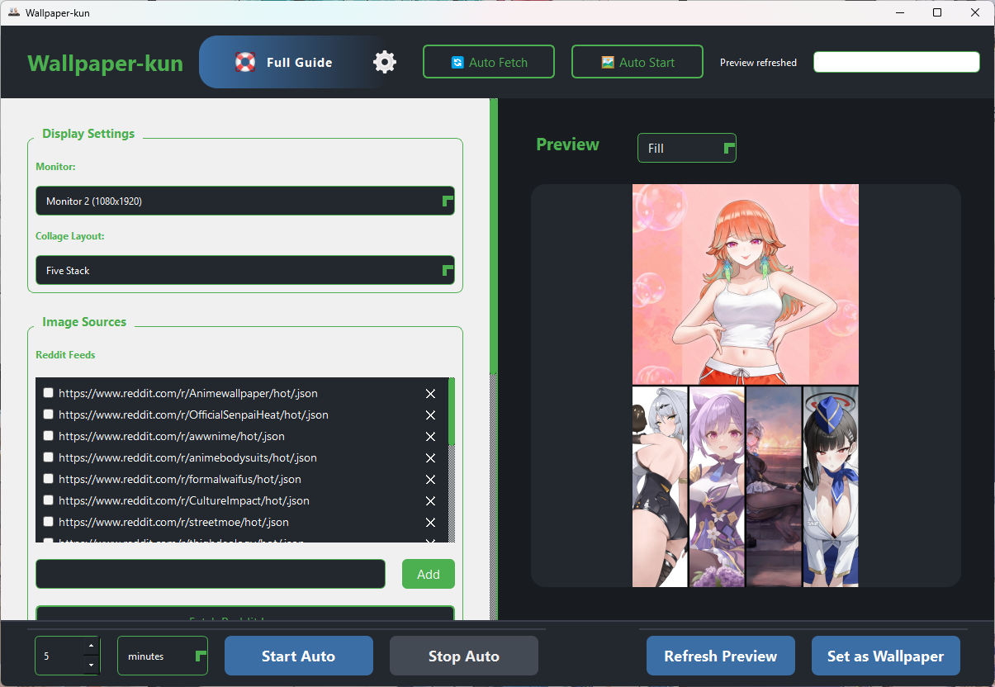Click Stop Auto
995x687 pixels.
pyautogui.click(x=464, y=656)
